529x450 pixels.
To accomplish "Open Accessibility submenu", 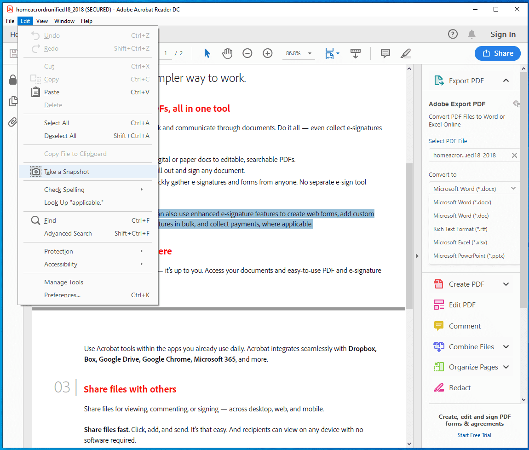I will pos(88,264).
